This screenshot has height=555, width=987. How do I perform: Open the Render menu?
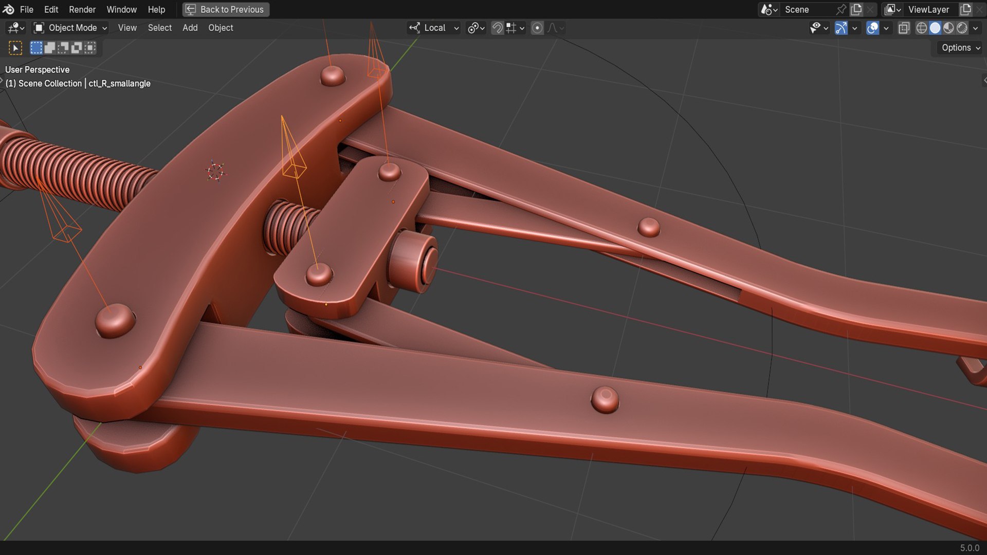pyautogui.click(x=82, y=9)
